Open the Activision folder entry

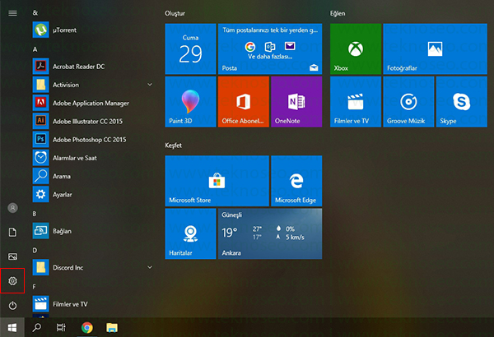coord(92,85)
